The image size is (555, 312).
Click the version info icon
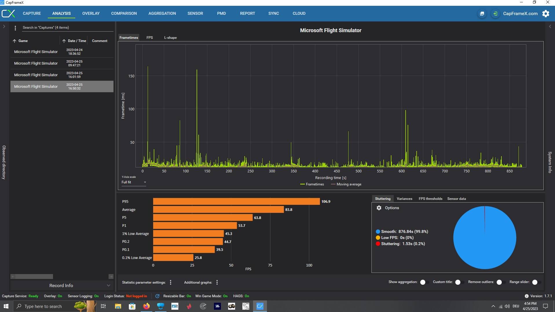click(526, 296)
